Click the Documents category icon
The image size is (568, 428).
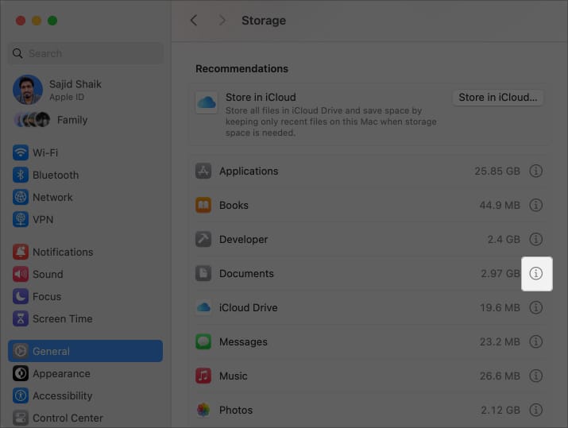pos(203,273)
